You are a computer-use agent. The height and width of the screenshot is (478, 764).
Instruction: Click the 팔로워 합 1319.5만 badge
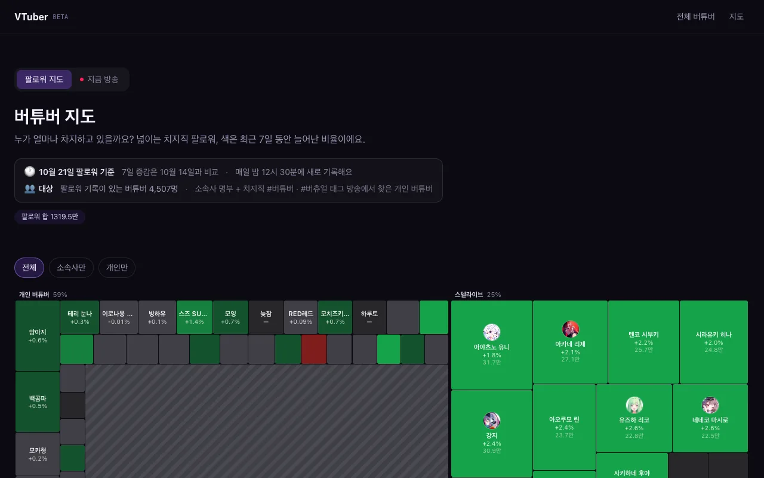50,217
